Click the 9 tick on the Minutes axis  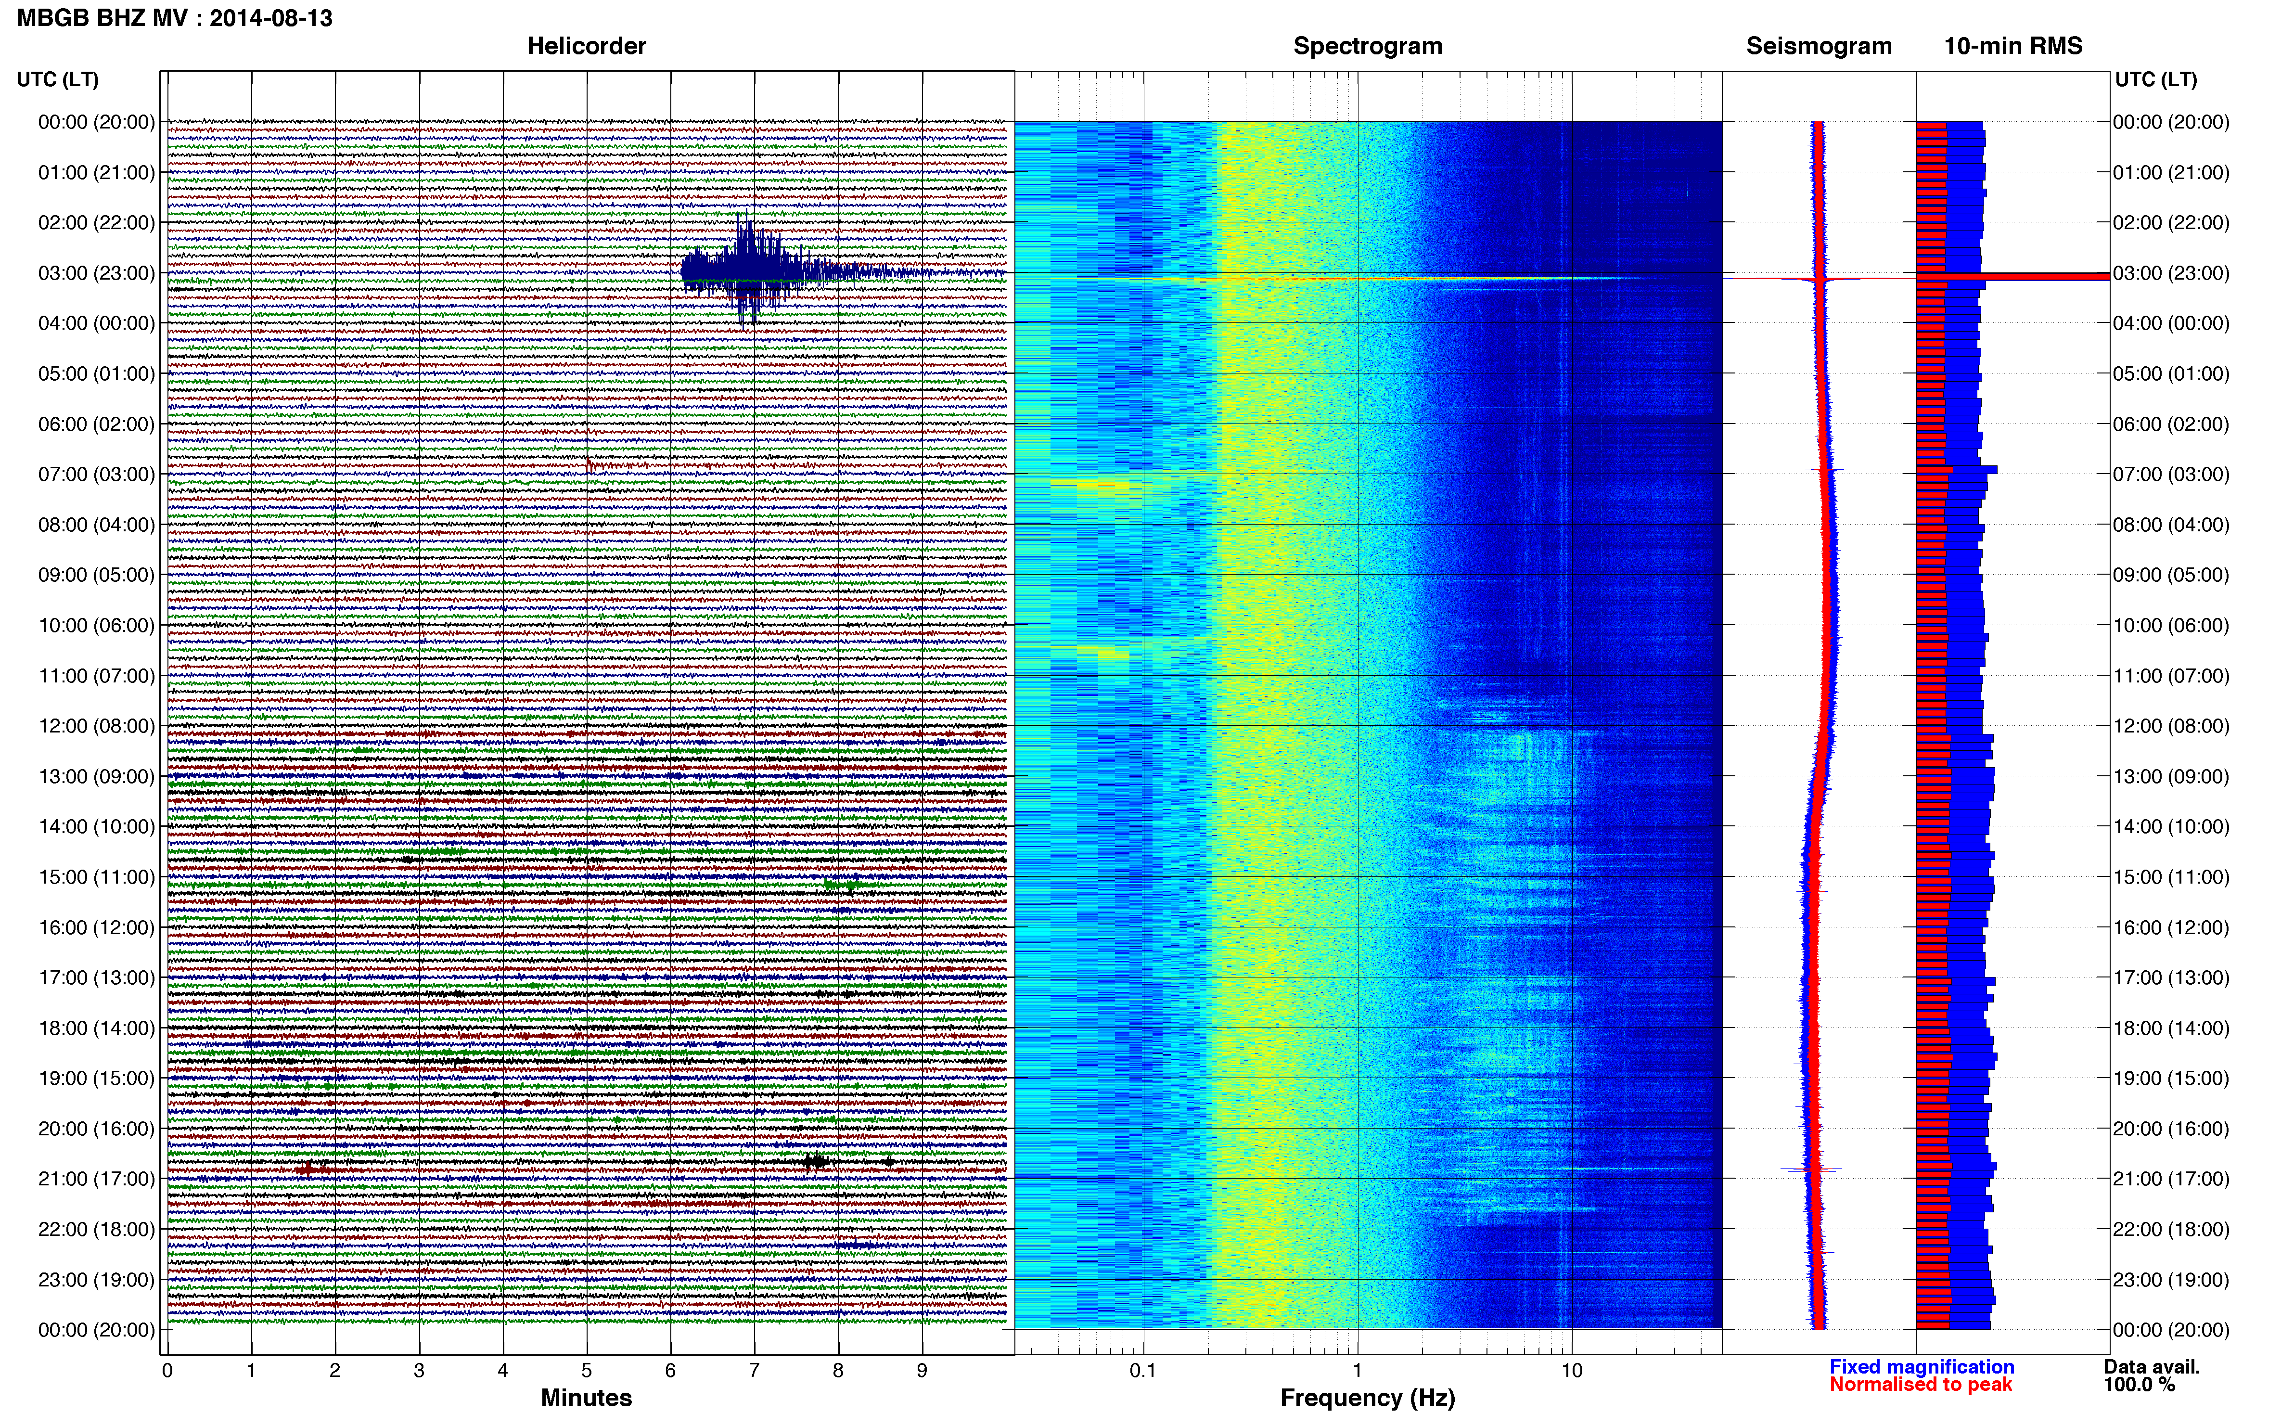coord(922,1371)
